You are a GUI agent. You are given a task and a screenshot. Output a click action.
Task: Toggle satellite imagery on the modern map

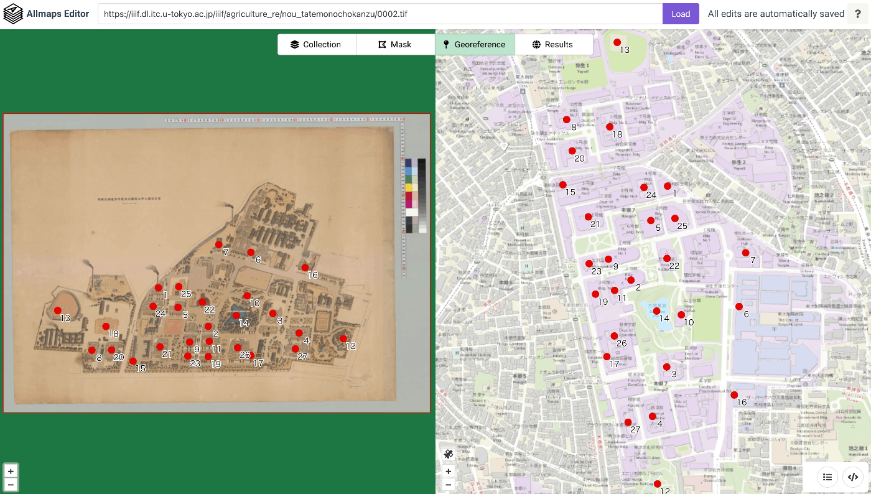(448, 454)
